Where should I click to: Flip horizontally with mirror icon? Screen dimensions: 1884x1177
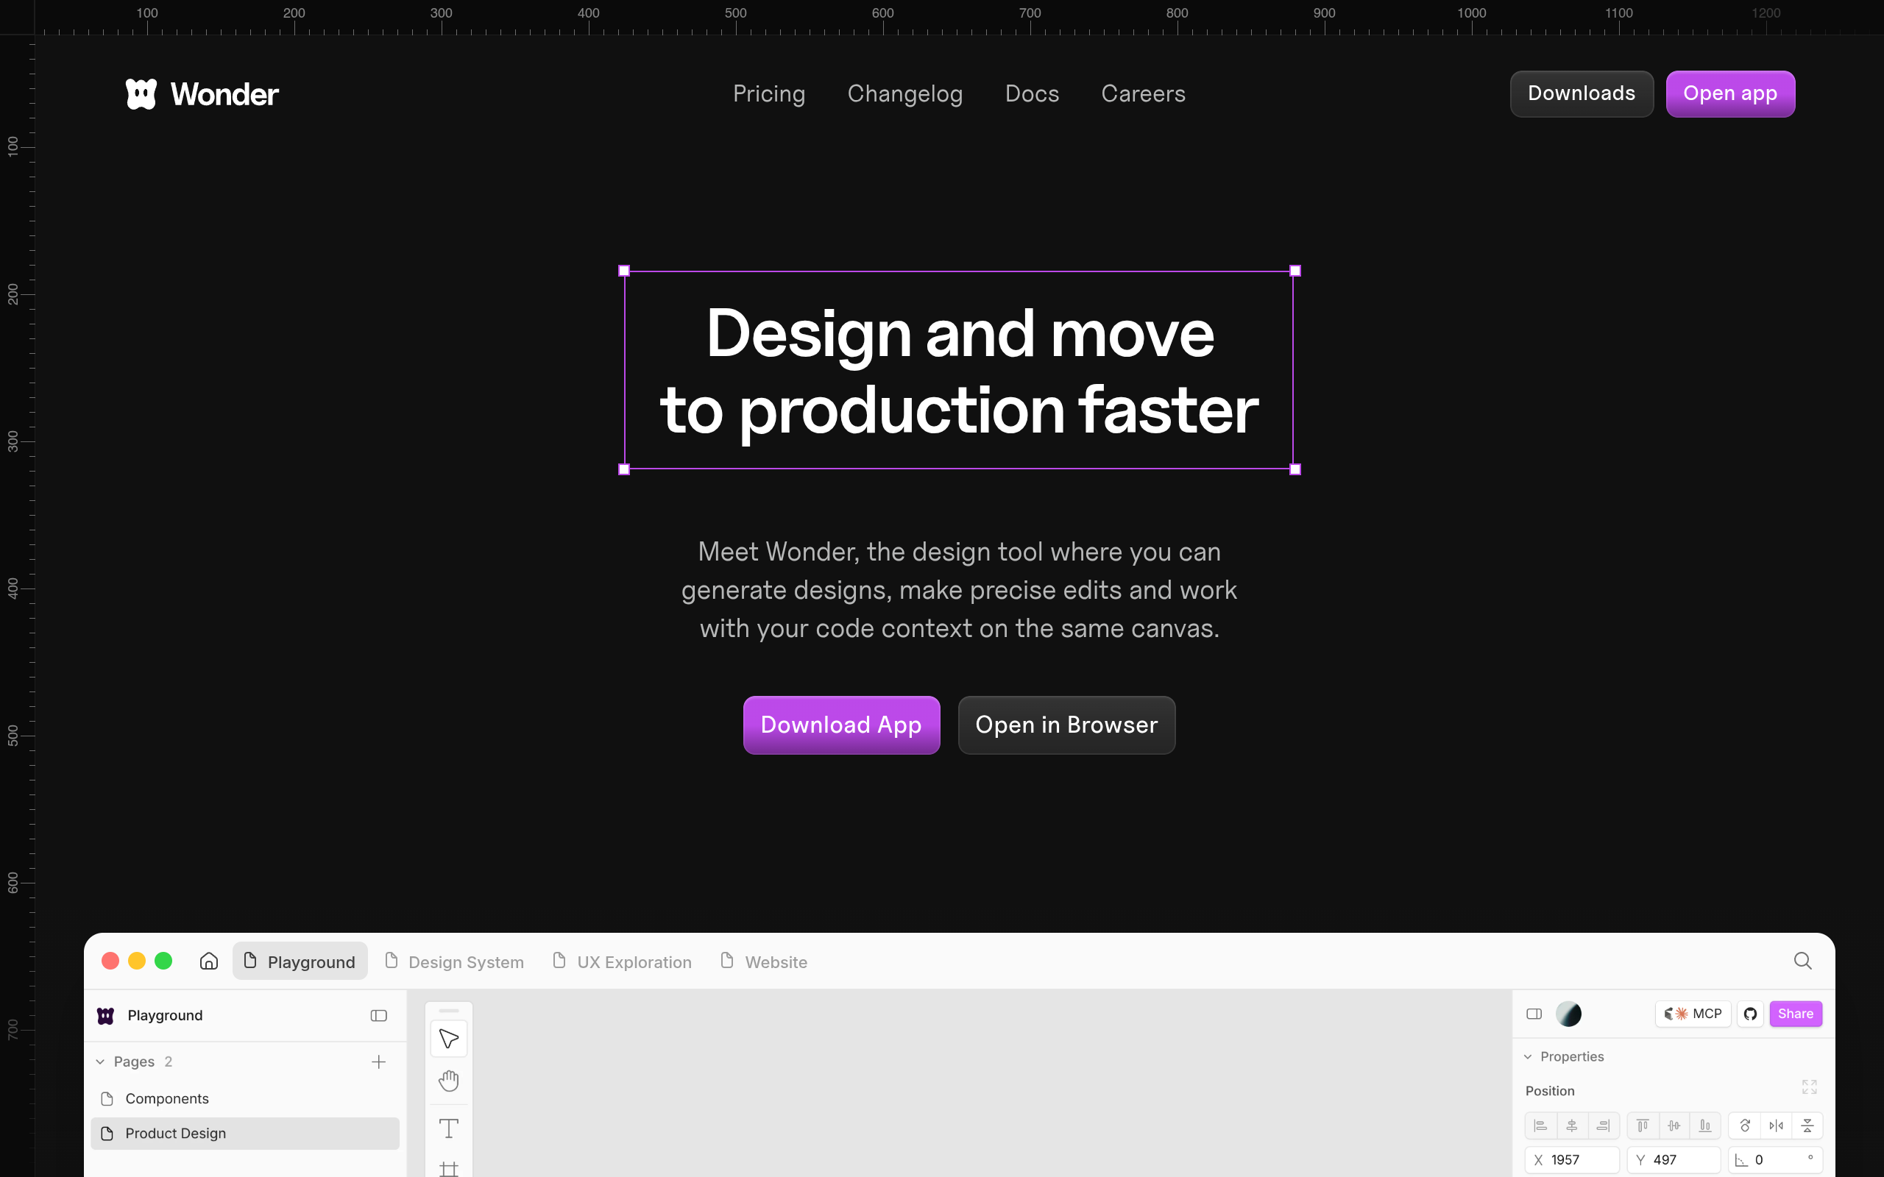[1776, 1125]
